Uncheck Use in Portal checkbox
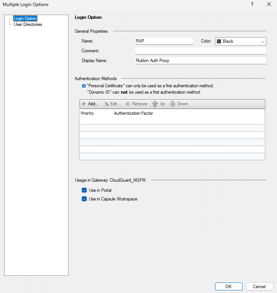The height and width of the screenshot is (293, 277). pos(84,190)
